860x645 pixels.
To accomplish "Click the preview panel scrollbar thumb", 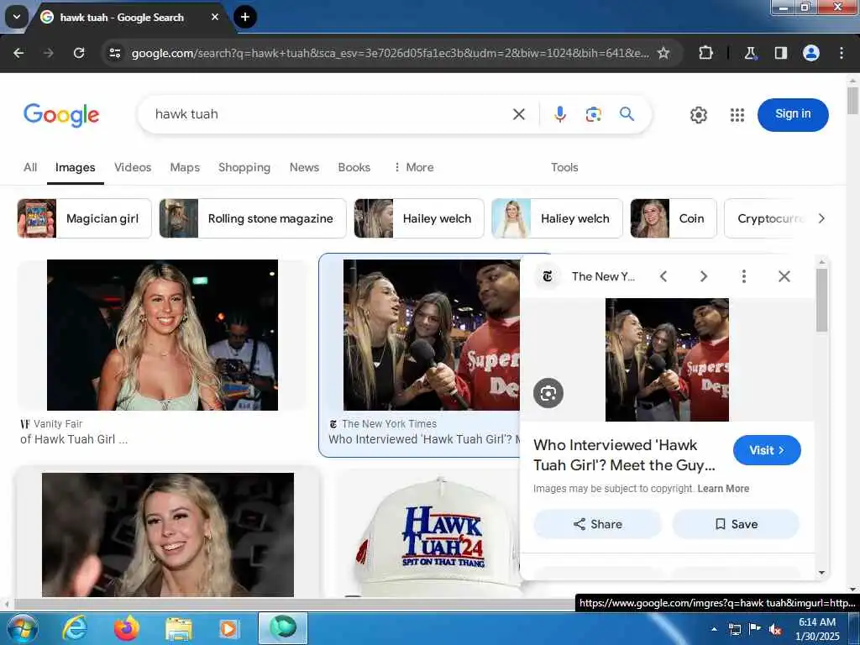I will pos(821,300).
